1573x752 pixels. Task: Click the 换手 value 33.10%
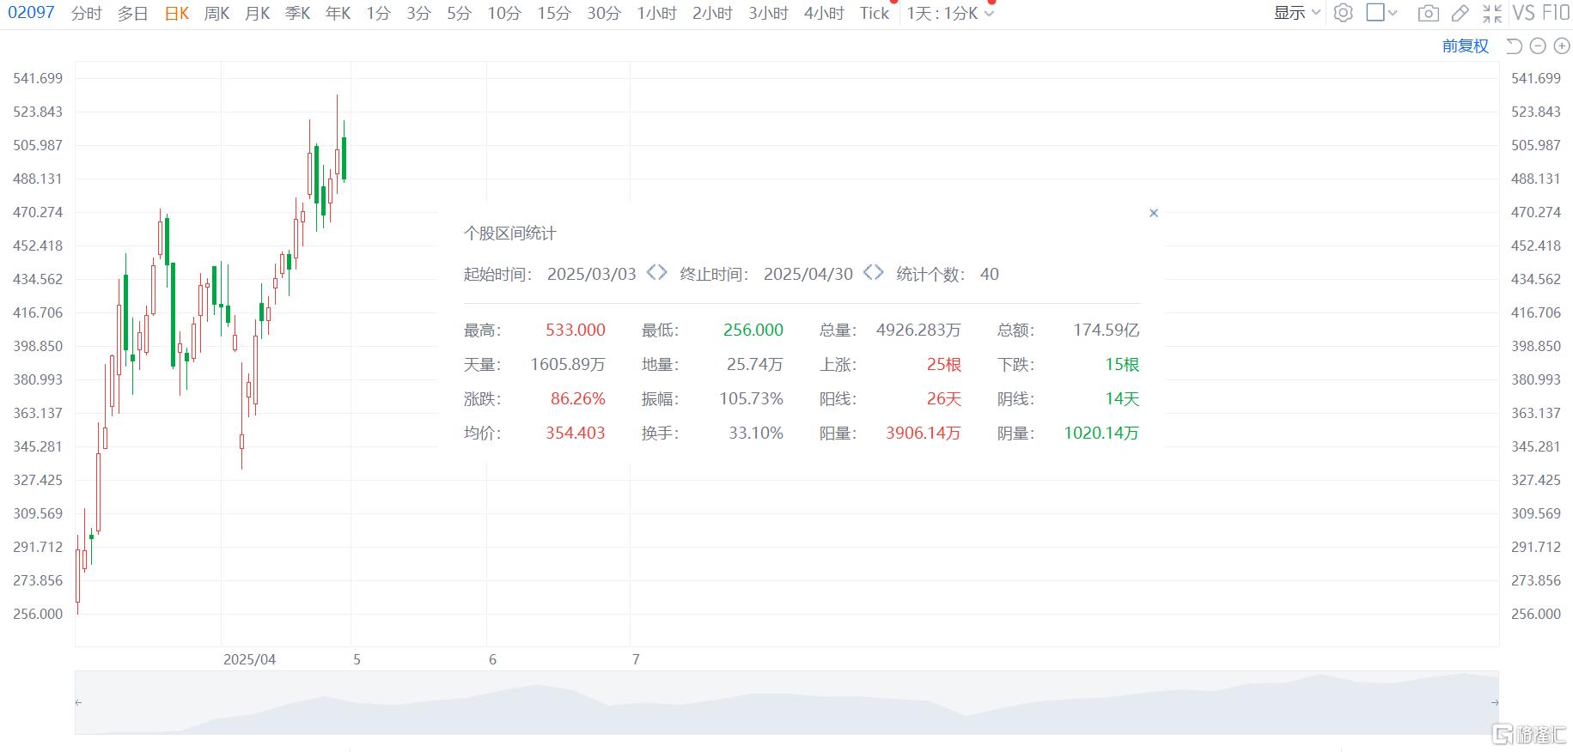(x=756, y=433)
